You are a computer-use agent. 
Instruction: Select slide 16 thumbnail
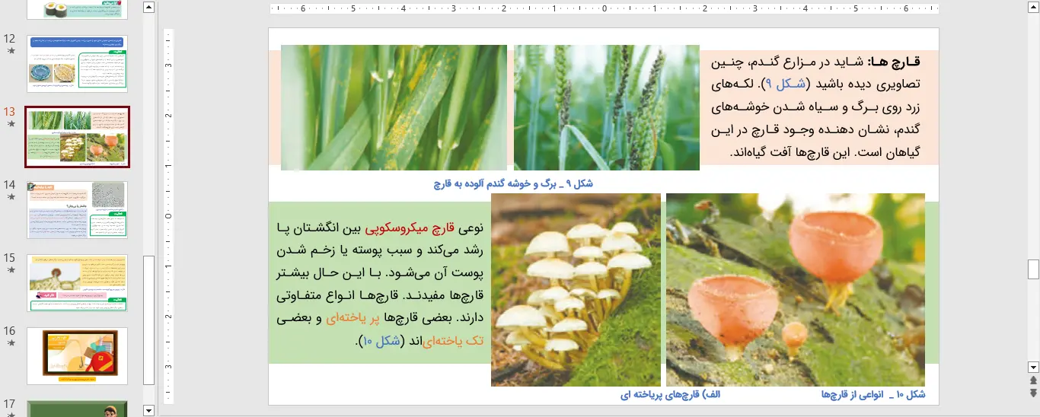[x=78, y=356]
